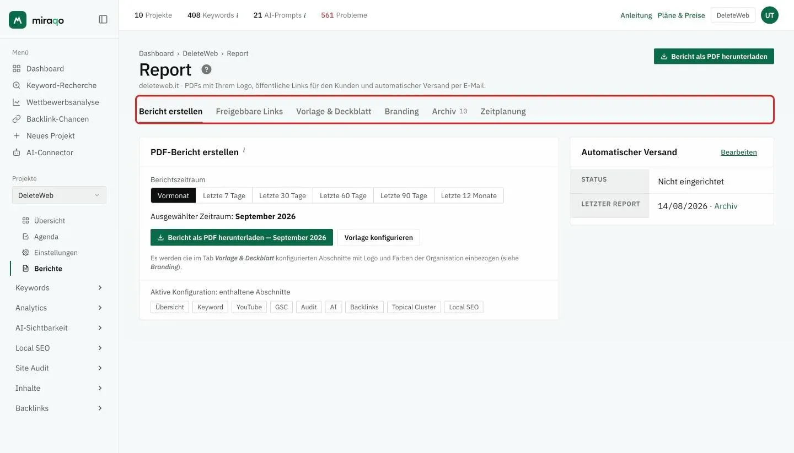Collapse the sidebar with the panel icon
This screenshot has width=794, height=453.
103,19
